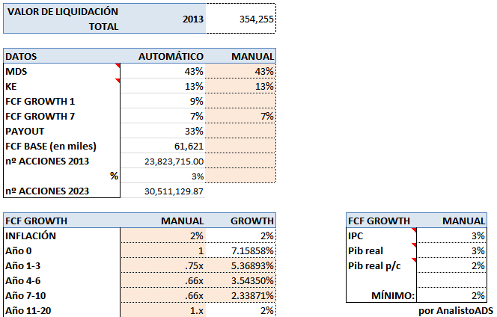497x317 pixels.
Task: Open the comment marker on Pib real p/c cell
Action: 414,260
